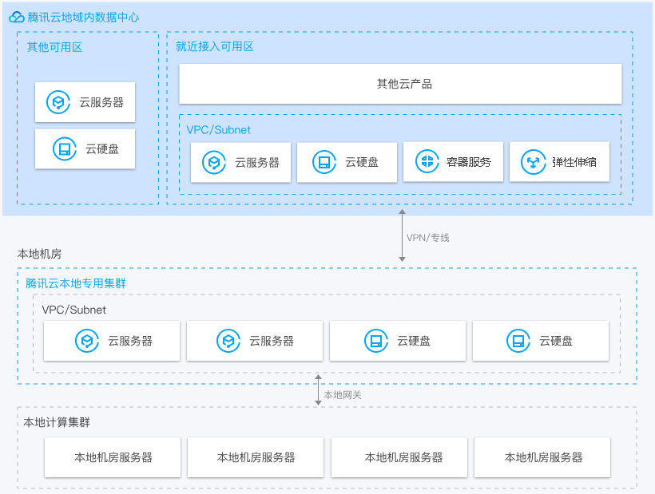Click the VPN/专线 connection arrow

click(x=400, y=237)
